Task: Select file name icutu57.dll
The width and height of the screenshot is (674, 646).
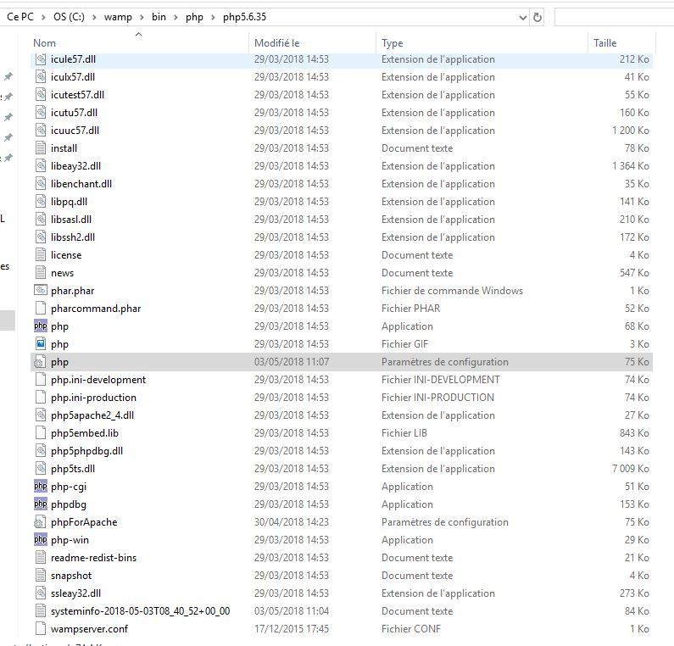Action: (x=74, y=113)
